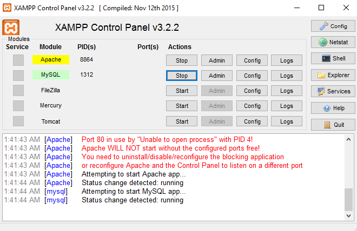This screenshot has width=357, height=231.
Task: Click the green MySQL module label
Action: click(51, 74)
